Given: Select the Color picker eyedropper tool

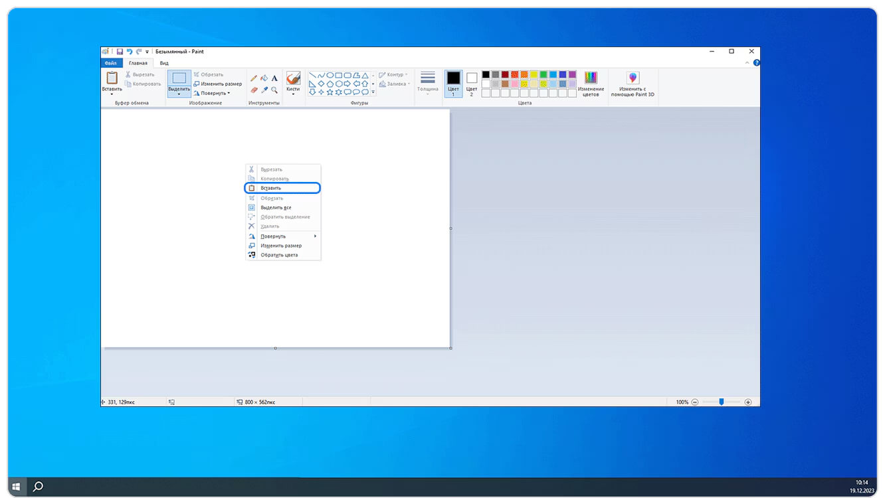Looking at the screenshot, I should point(264,90).
